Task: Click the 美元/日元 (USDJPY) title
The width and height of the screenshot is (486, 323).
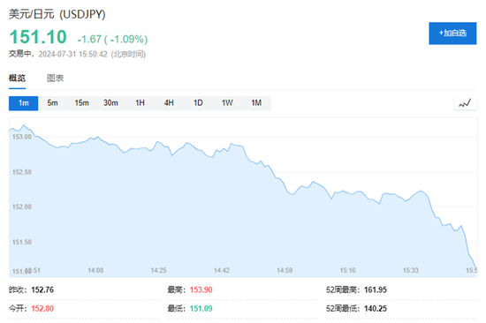Action: click(x=57, y=14)
